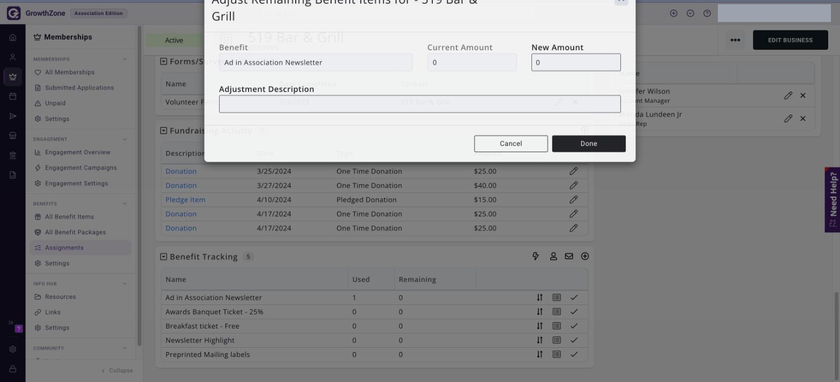Go to Unpaid memberships in sidebar
Viewport: 840px width, 382px height.
coord(55,103)
